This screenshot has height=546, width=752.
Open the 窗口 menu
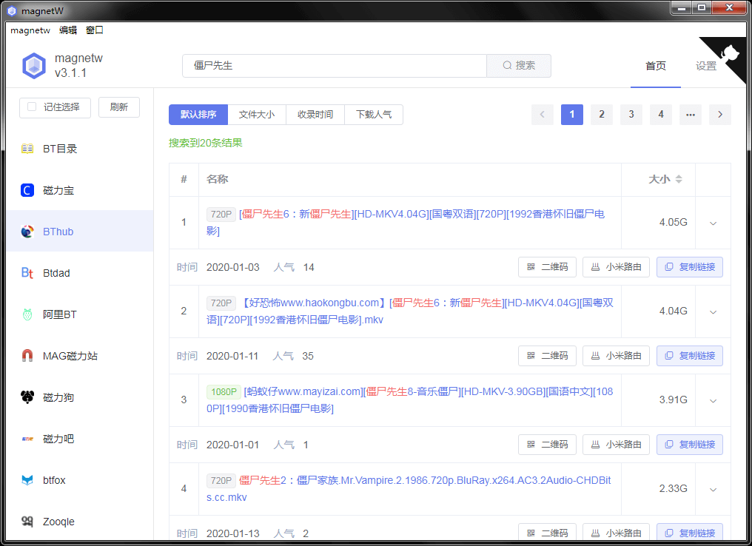(x=95, y=30)
